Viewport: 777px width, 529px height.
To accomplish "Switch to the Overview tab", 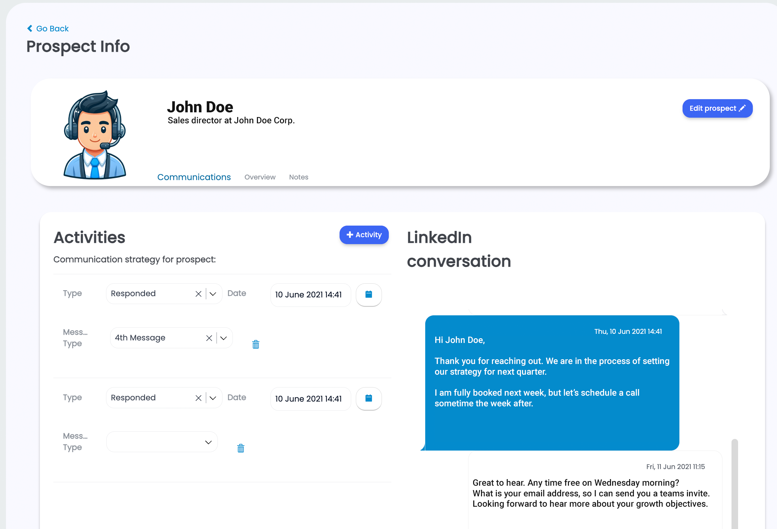I will tap(260, 177).
